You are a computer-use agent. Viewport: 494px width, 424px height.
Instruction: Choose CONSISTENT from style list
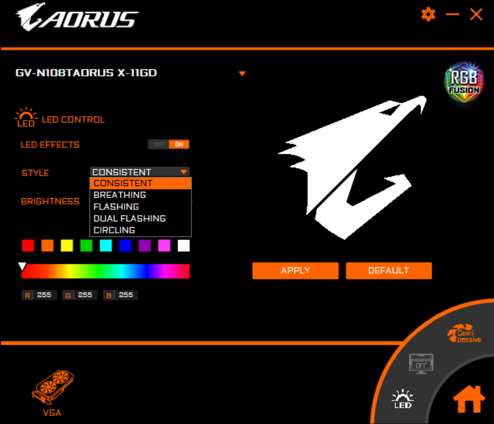tap(140, 183)
